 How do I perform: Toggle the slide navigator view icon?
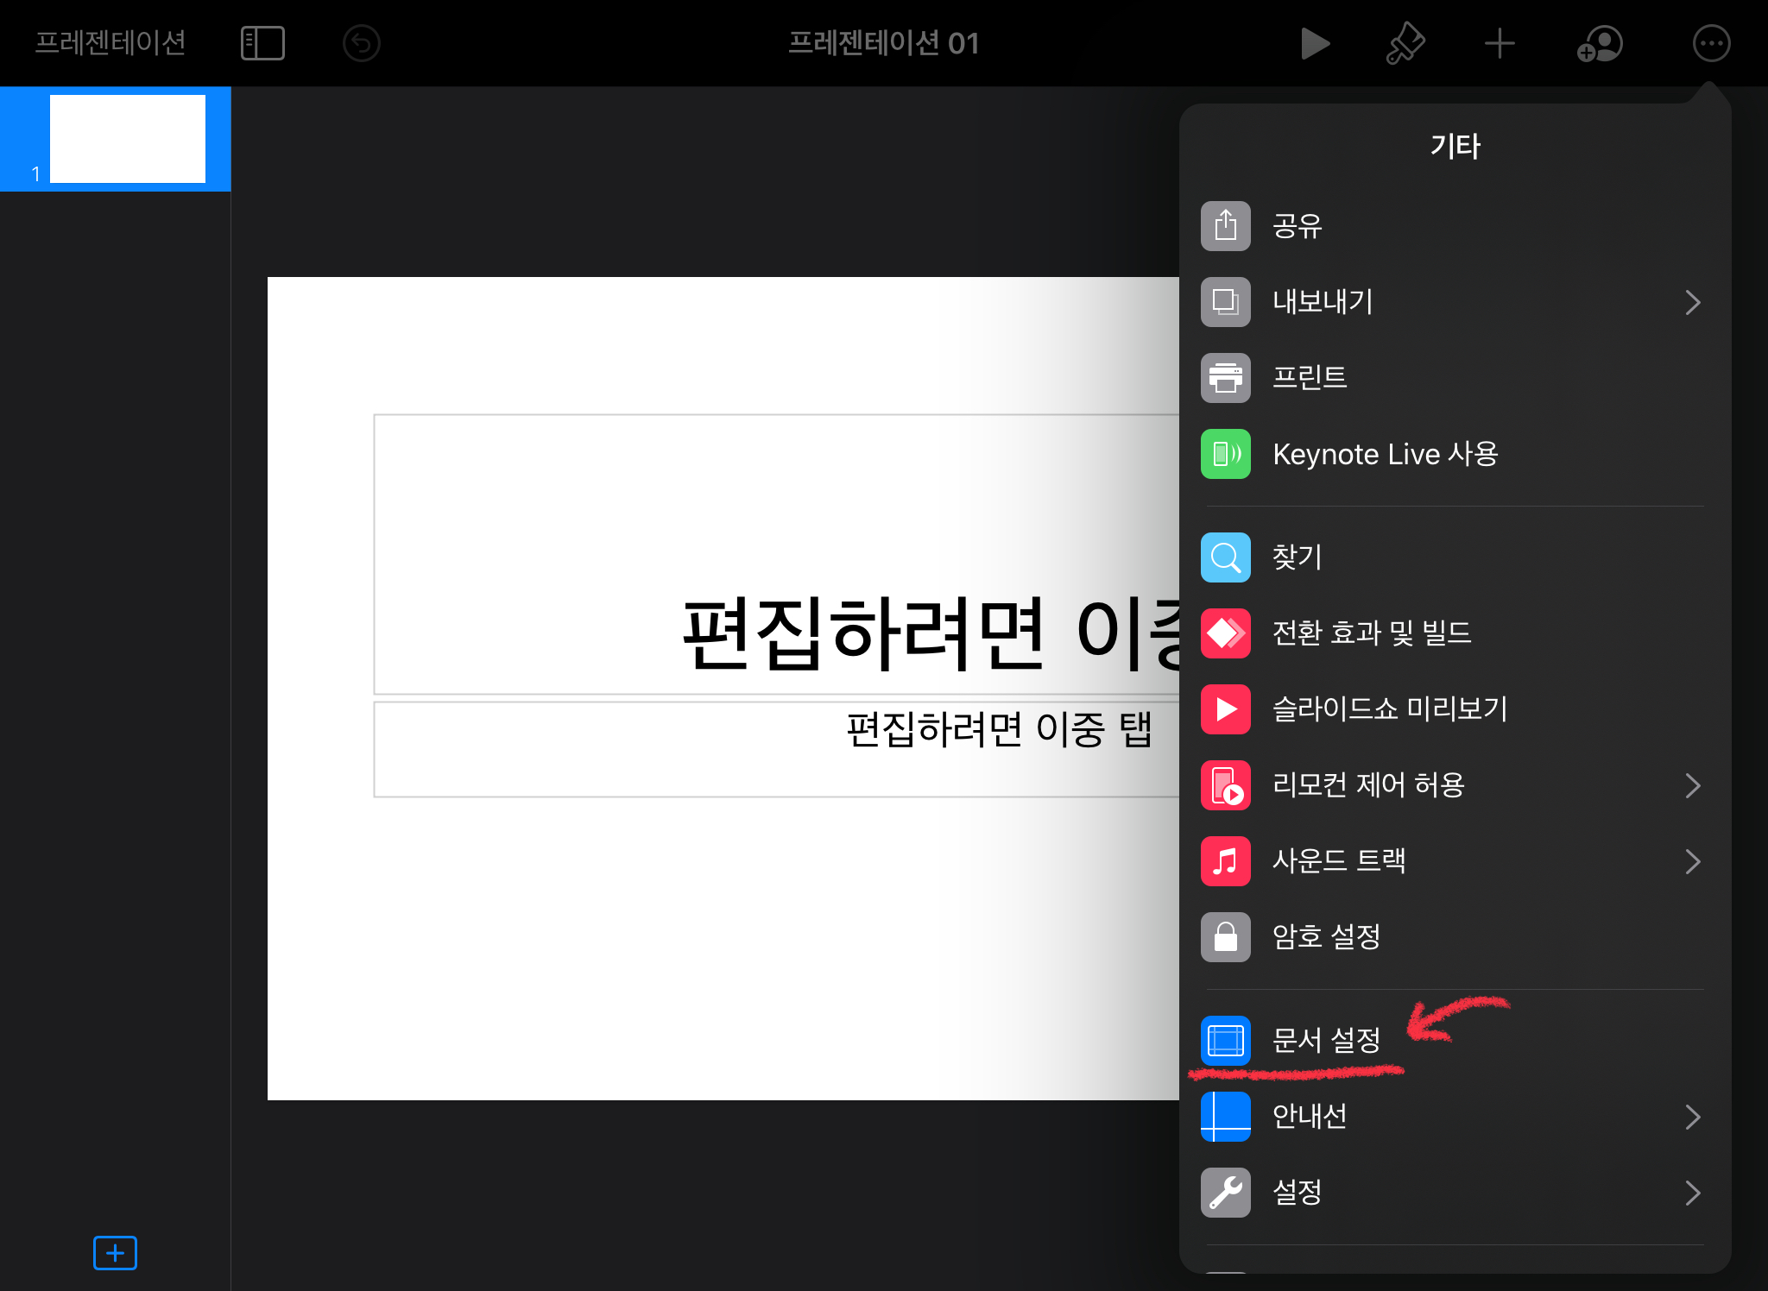(x=262, y=43)
